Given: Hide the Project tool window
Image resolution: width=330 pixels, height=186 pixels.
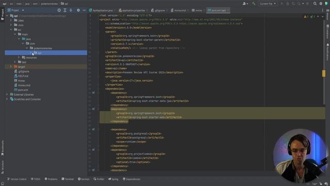Looking at the screenshot, I should tap(84, 10).
